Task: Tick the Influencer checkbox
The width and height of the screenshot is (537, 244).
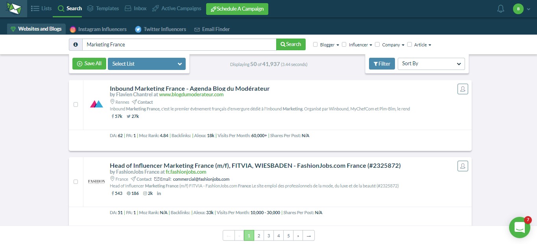Action: pyautogui.click(x=344, y=44)
